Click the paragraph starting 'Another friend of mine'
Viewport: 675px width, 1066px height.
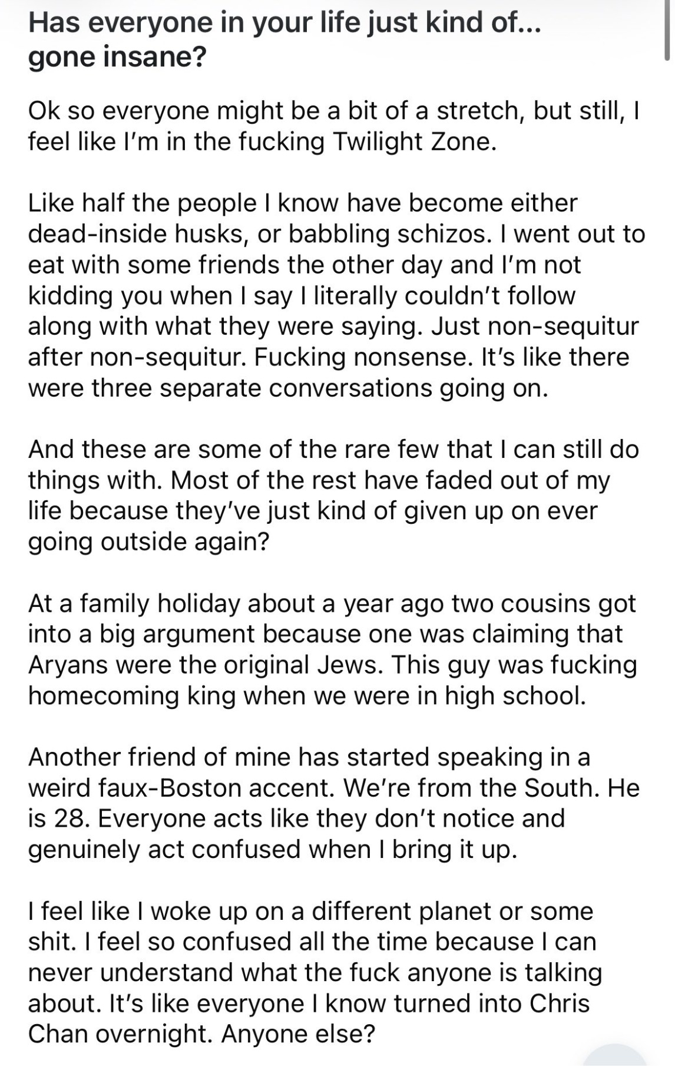[x=334, y=803]
